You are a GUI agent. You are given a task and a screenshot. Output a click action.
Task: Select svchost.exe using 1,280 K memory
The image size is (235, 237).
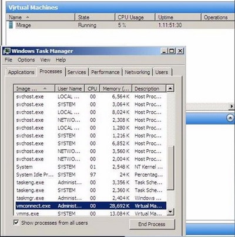tap(91, 128)
